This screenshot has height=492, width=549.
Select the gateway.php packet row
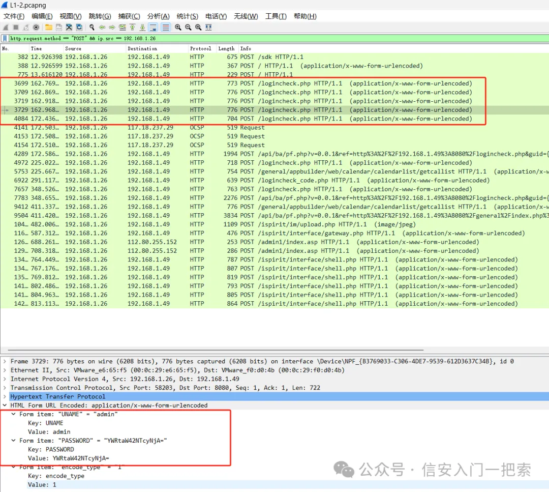(274, 233)
